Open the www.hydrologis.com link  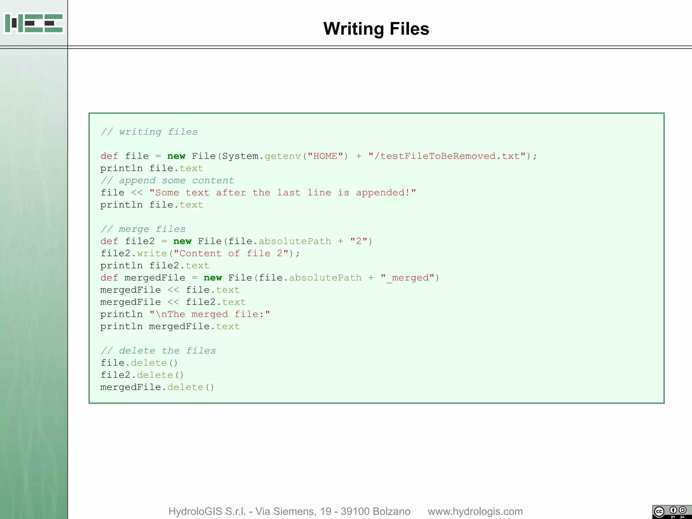coord(475,511)
